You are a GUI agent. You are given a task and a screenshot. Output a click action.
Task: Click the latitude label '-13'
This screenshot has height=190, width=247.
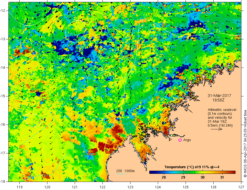(3, 39)
